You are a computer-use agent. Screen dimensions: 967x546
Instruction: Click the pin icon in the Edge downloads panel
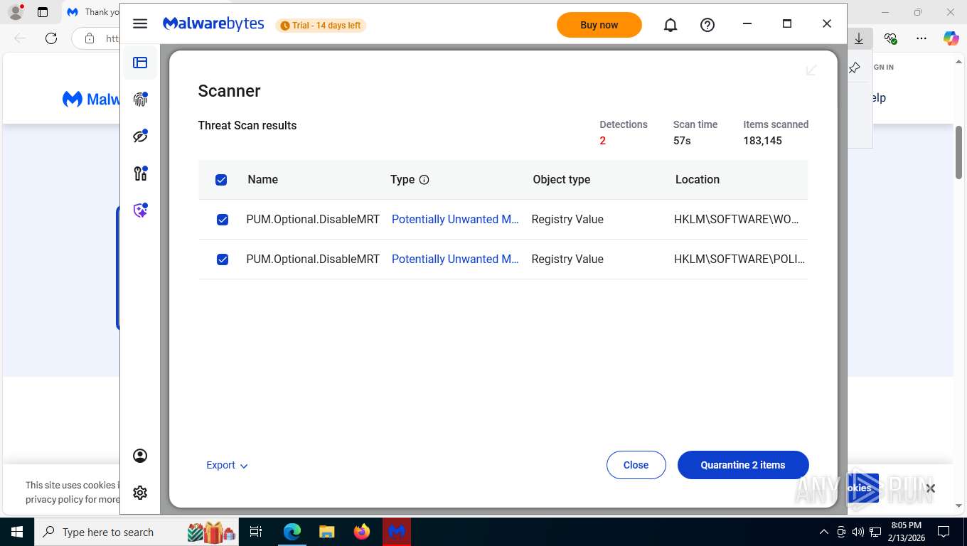tap(855, 68)
